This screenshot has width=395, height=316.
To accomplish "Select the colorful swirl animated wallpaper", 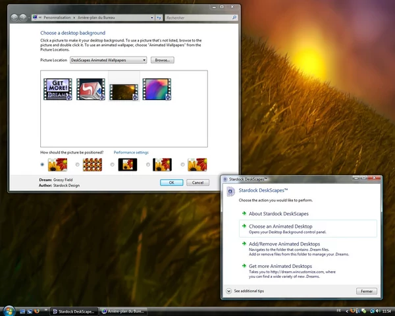I will point(157,90).
